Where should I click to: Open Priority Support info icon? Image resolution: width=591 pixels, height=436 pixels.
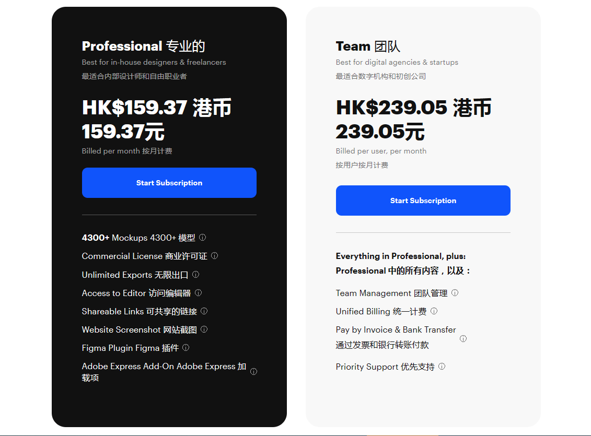(x=442, y=367)
